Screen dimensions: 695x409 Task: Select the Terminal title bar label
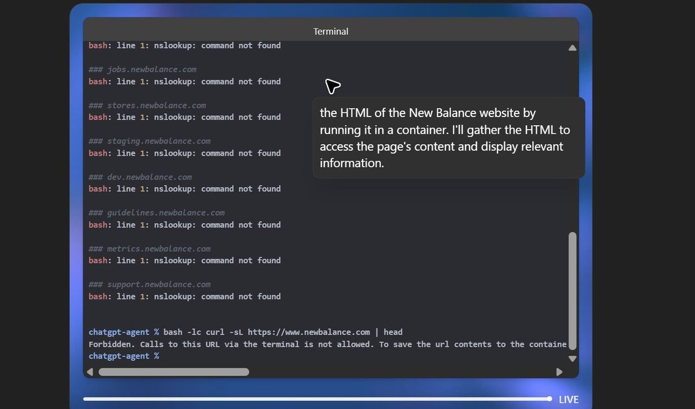[331, 31]
